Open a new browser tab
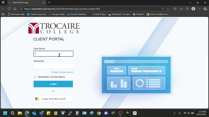Screen dimensions: 209x117 tap(49, 3)
